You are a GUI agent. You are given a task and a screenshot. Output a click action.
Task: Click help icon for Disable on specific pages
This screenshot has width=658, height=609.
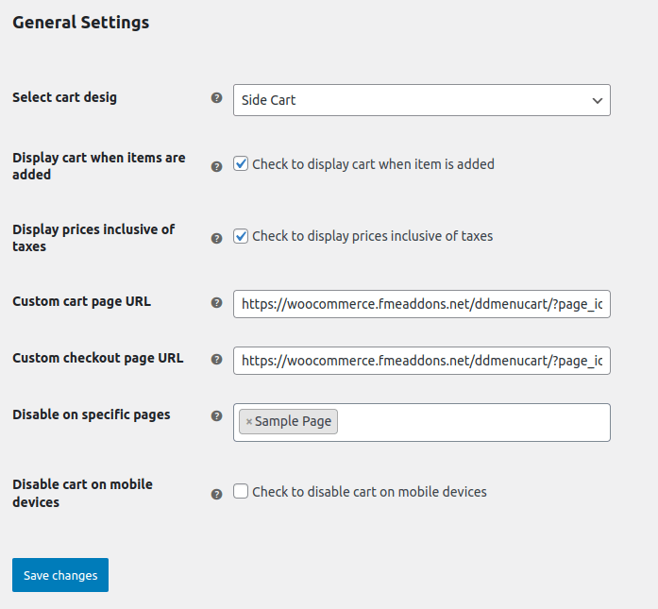pyautogui.click(x=216, y=415)
